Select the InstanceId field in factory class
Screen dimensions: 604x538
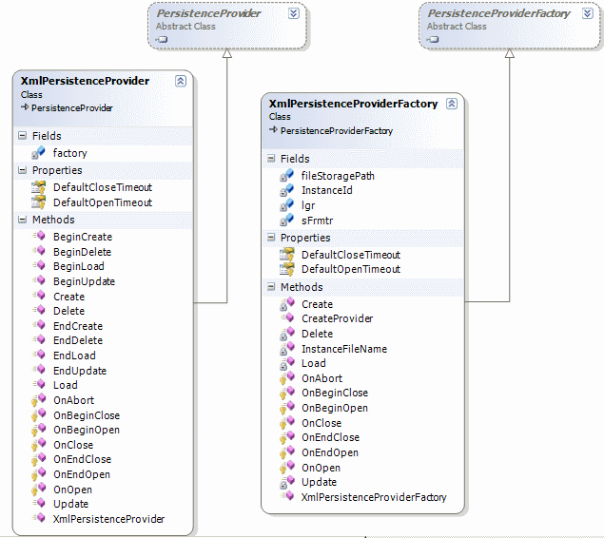tap(326, 191)
